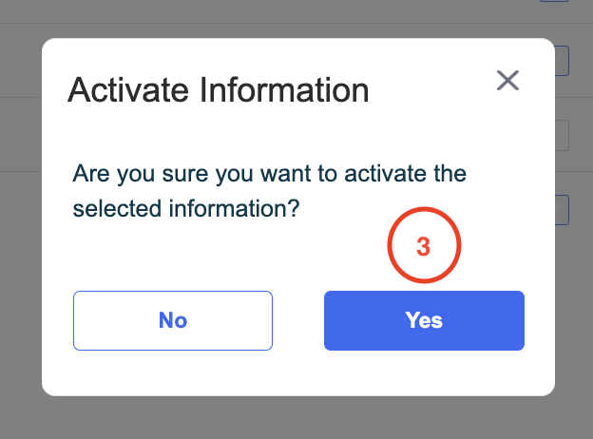
Task: Click the 'Activate Information' dialog title
Action: pos(219,90)
